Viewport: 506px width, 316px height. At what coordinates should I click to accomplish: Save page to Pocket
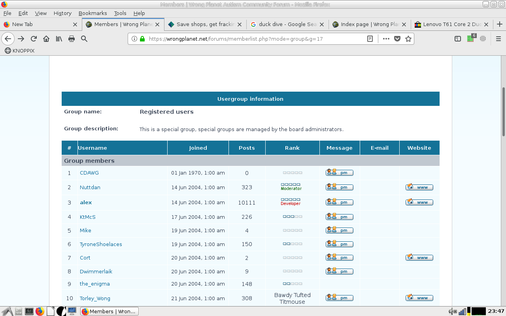397,39
